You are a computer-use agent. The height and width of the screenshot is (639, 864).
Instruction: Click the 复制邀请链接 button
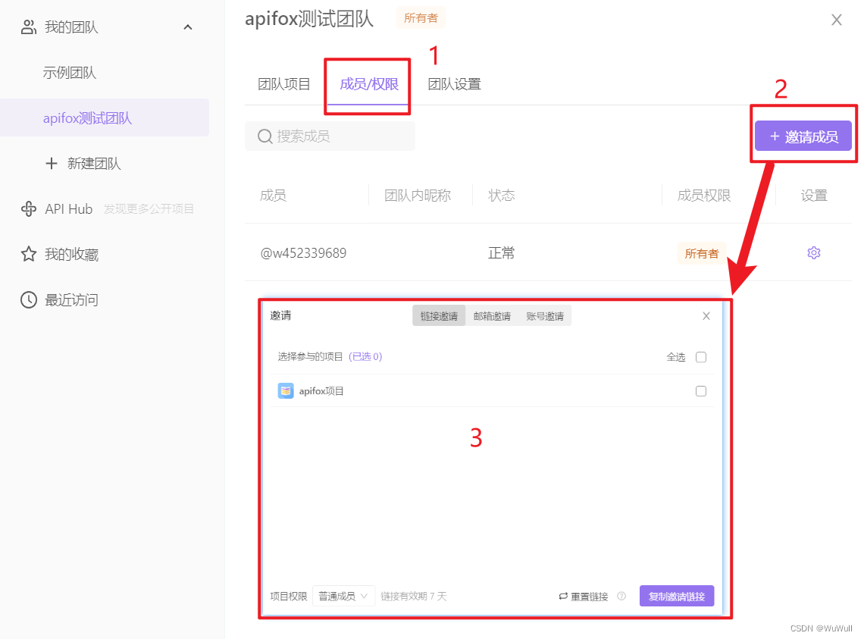coord(677,596)
